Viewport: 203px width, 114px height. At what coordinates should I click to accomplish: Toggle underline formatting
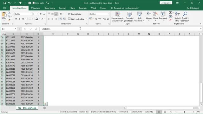[23, 19]
